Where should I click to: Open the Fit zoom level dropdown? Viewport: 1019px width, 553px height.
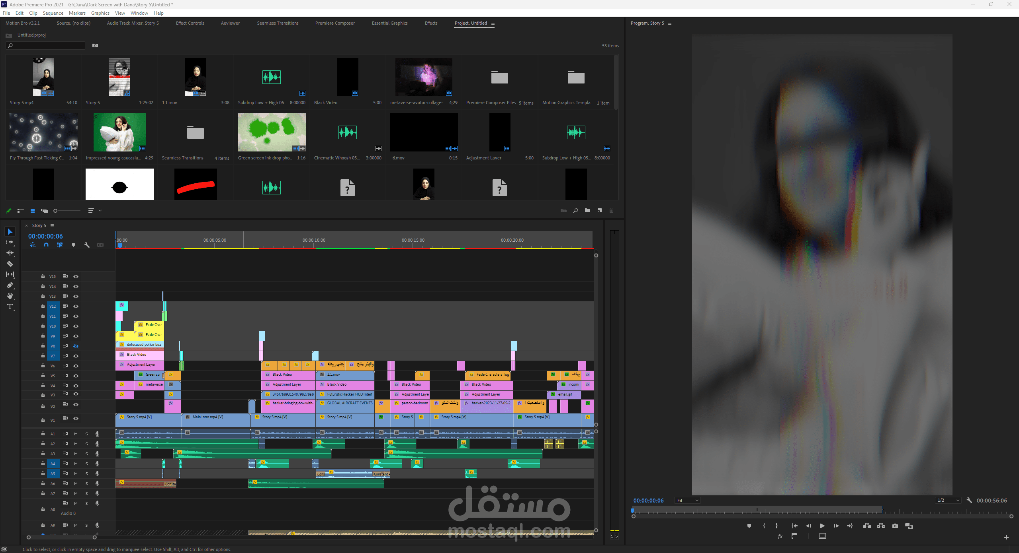pos(687,501)
